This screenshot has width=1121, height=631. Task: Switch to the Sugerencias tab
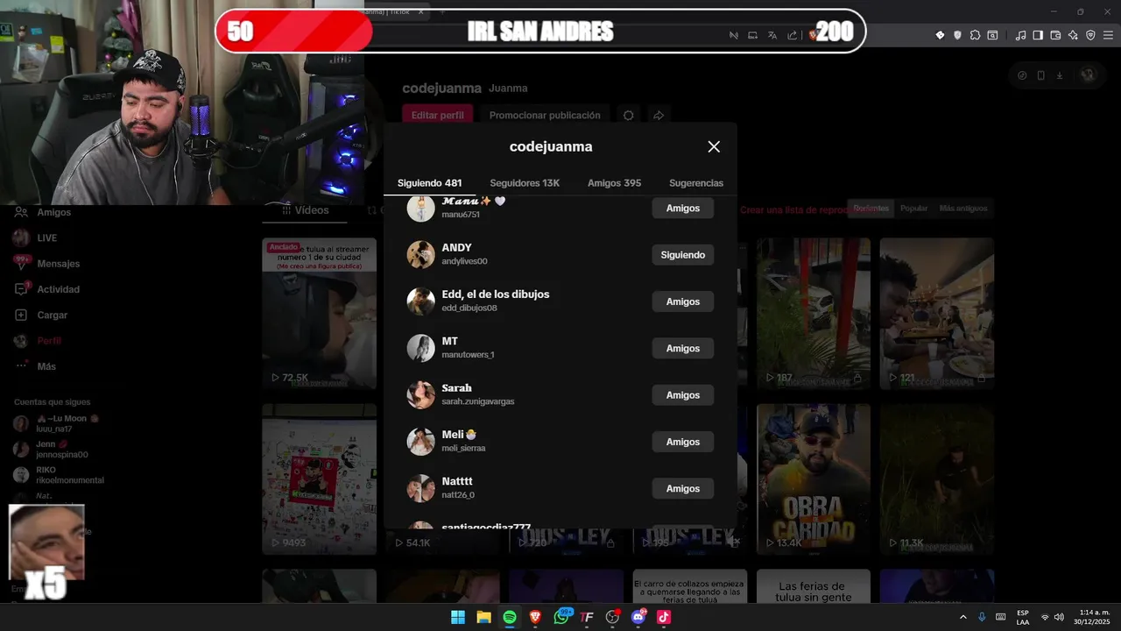[696, 183]
